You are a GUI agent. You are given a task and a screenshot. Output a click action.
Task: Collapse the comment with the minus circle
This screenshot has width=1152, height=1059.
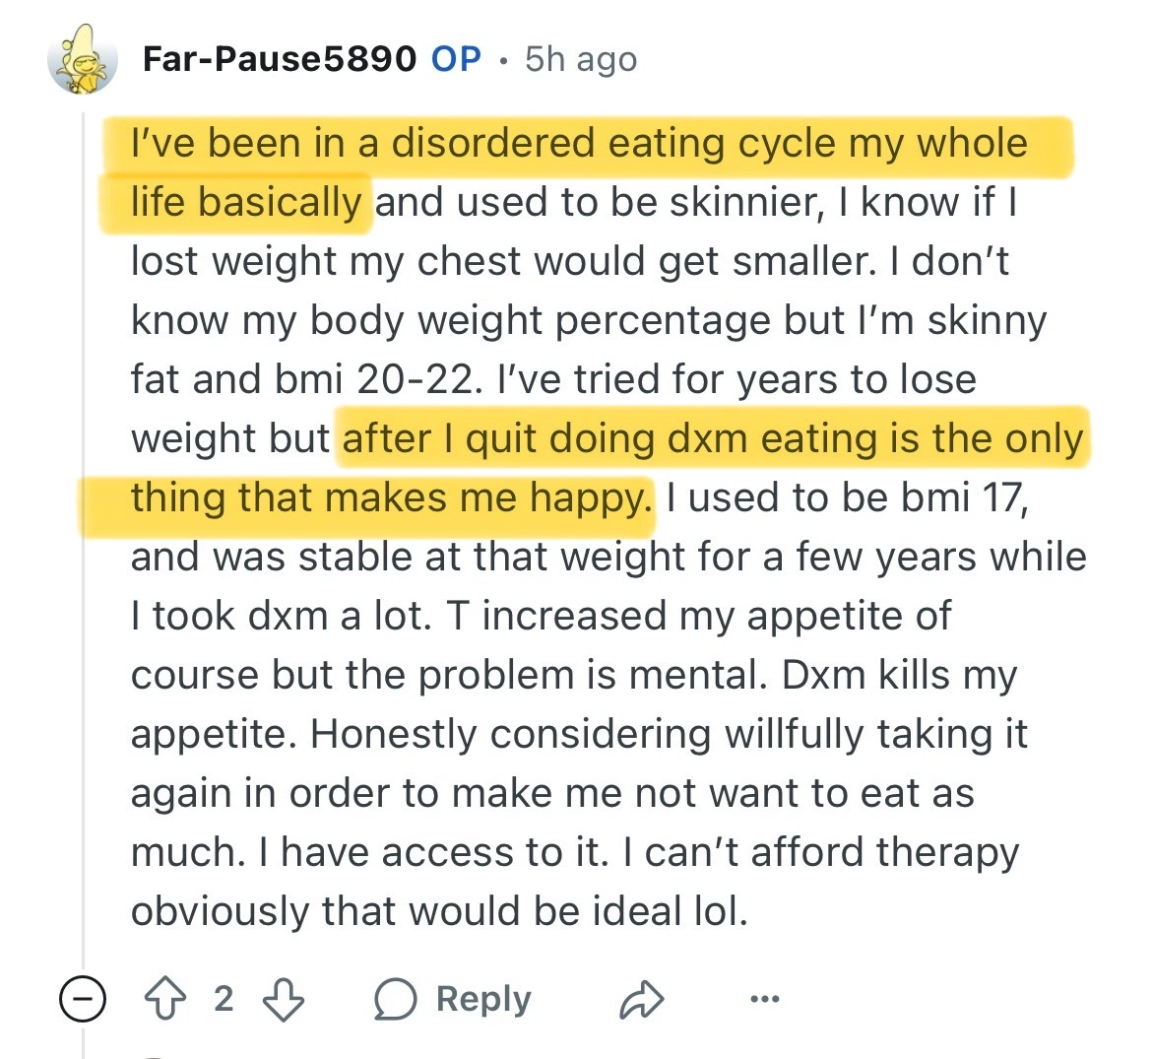[x=83, y=1000]
